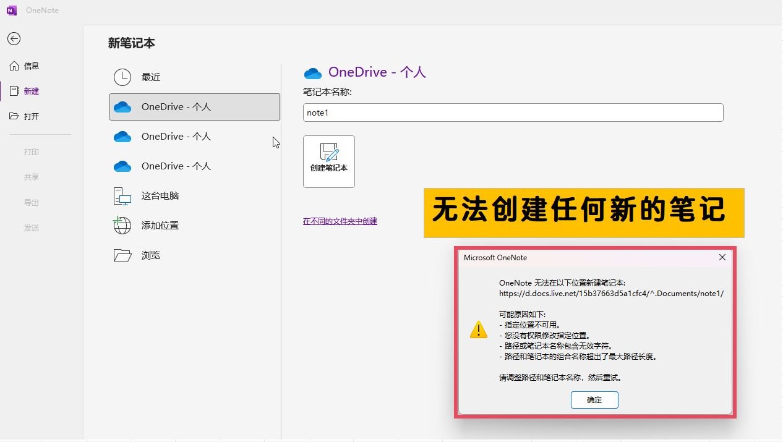Screen dimensions: 783x442
Task: Click the 新笔记本 heading text
Action: [x=132, y=43]
